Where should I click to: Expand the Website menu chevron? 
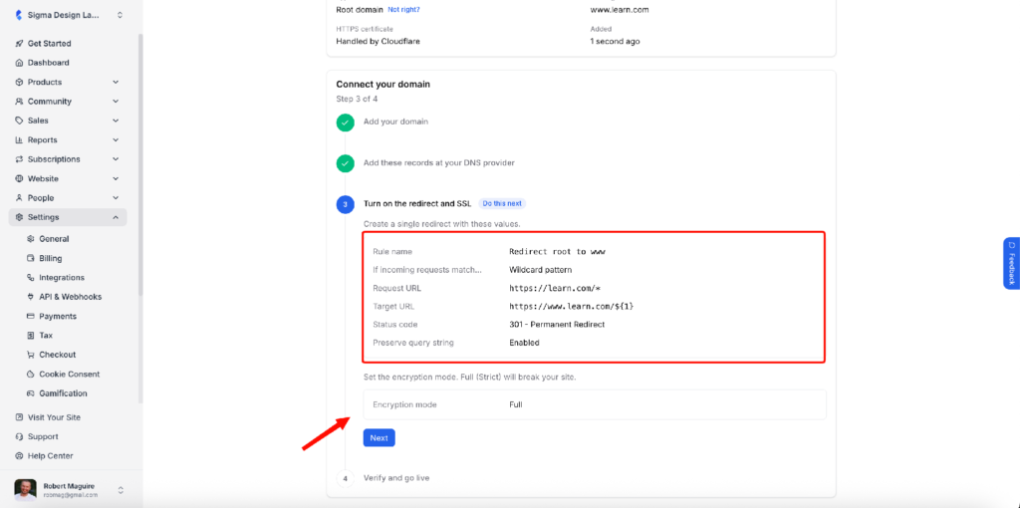(116, 179)
